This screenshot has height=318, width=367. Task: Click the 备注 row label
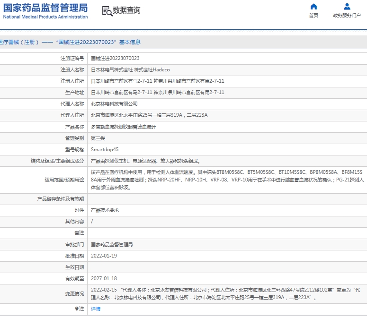tap(79, 233)
